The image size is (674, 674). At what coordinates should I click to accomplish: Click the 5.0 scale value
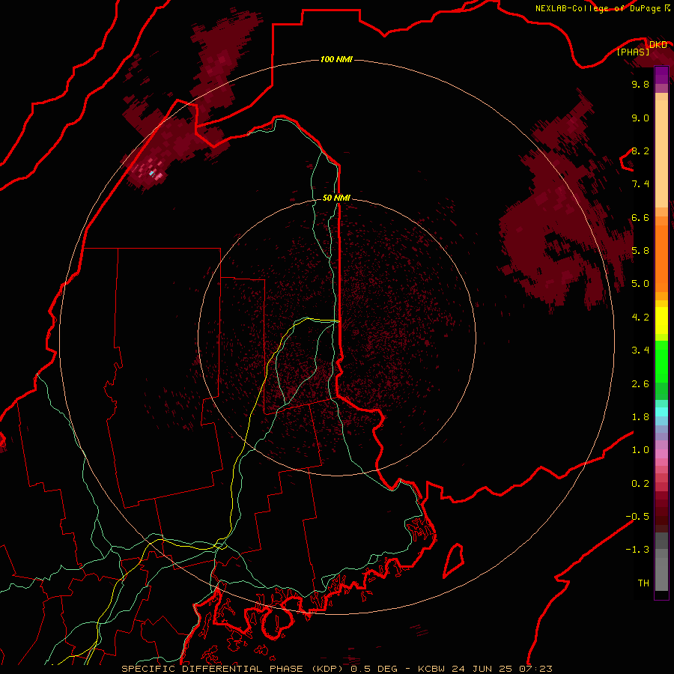(640, 284)
